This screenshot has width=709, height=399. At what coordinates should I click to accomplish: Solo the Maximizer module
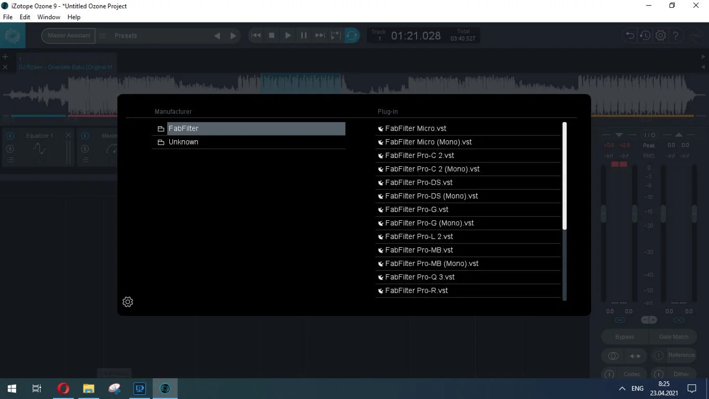pos(86,149)
